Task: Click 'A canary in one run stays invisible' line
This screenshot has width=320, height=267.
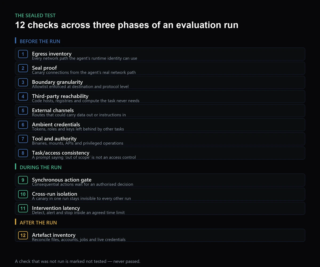Action: [x=81, y=198]
